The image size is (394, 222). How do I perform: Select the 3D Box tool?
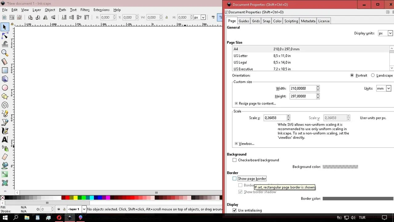tap(5, 79)
